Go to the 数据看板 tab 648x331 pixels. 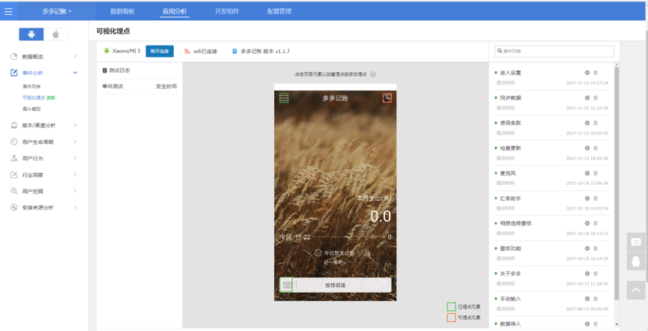(122, 11)
